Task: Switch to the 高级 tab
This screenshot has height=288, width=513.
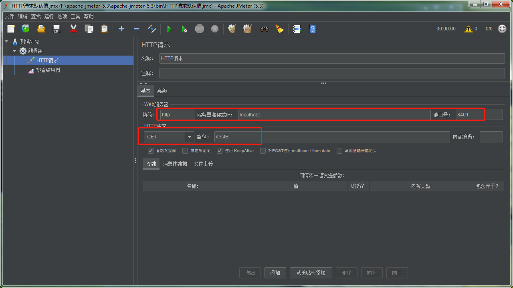Action: [162, 91]
